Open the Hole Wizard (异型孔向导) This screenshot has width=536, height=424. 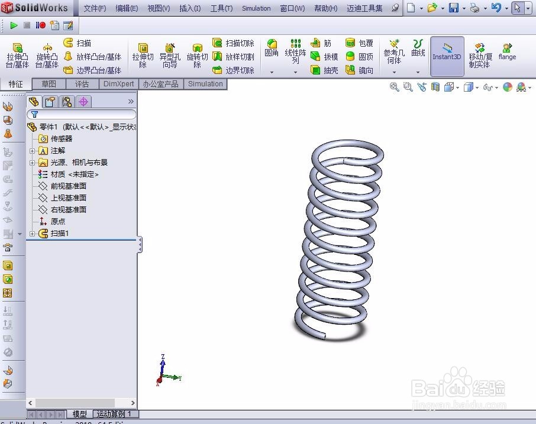tap(170, 53)
